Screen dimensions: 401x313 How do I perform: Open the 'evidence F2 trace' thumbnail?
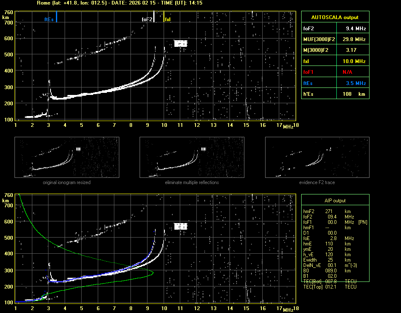(317, 158)
